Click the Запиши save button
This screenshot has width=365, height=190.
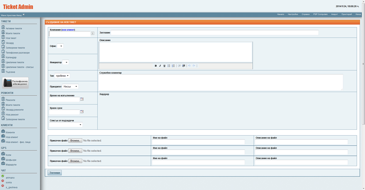coord(55,173)
